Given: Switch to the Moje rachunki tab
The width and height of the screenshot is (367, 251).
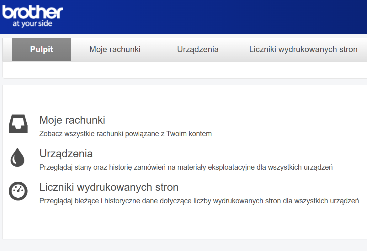Looking at the screenshot, I should tap(115, 50).
